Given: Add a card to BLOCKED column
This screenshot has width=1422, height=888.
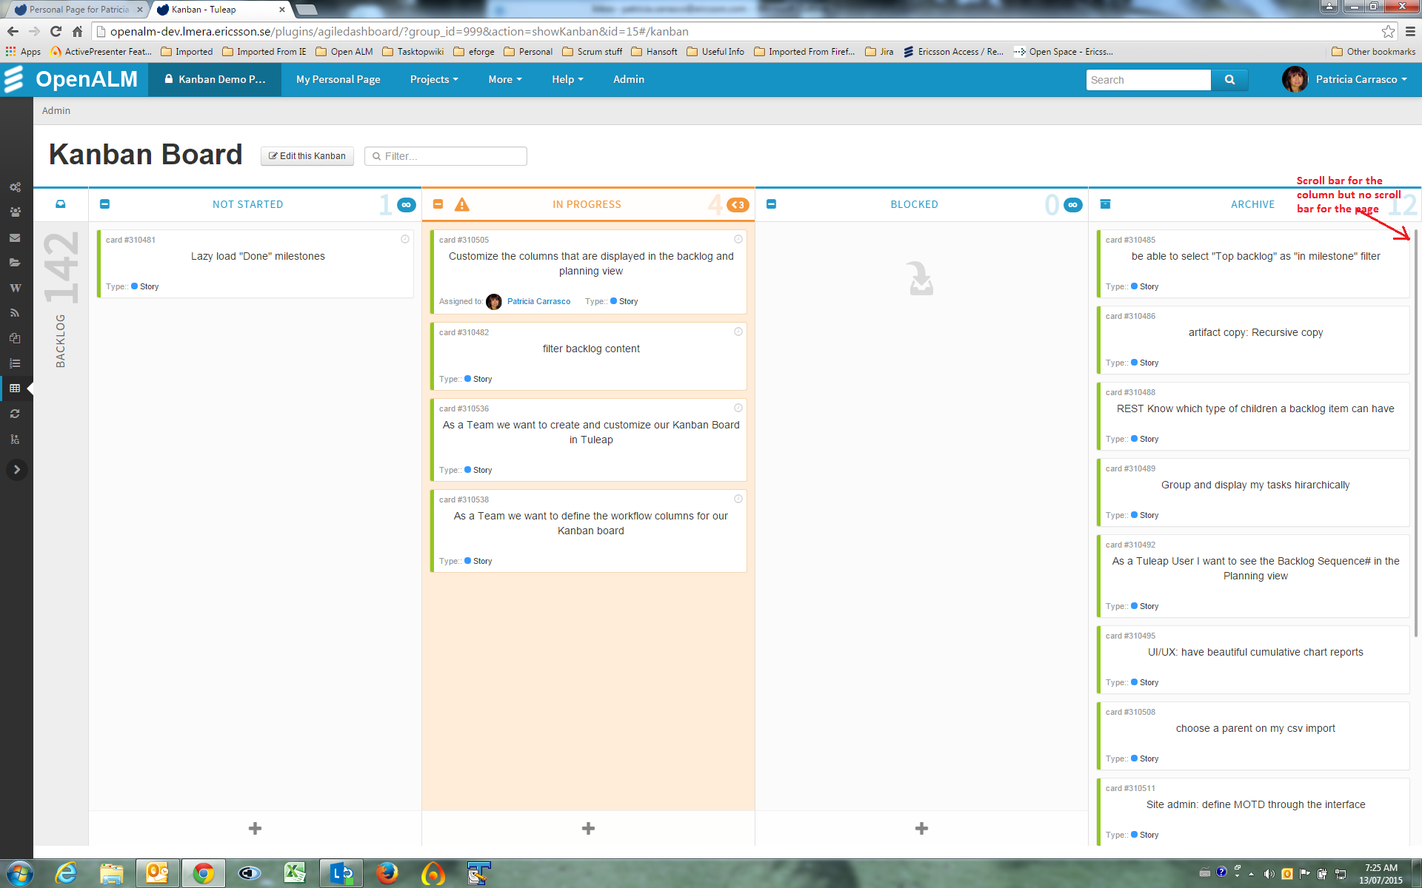Looking at the screenshot, I should click(x=921, y=828).
